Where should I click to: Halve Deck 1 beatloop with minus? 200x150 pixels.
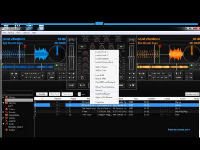22,76
